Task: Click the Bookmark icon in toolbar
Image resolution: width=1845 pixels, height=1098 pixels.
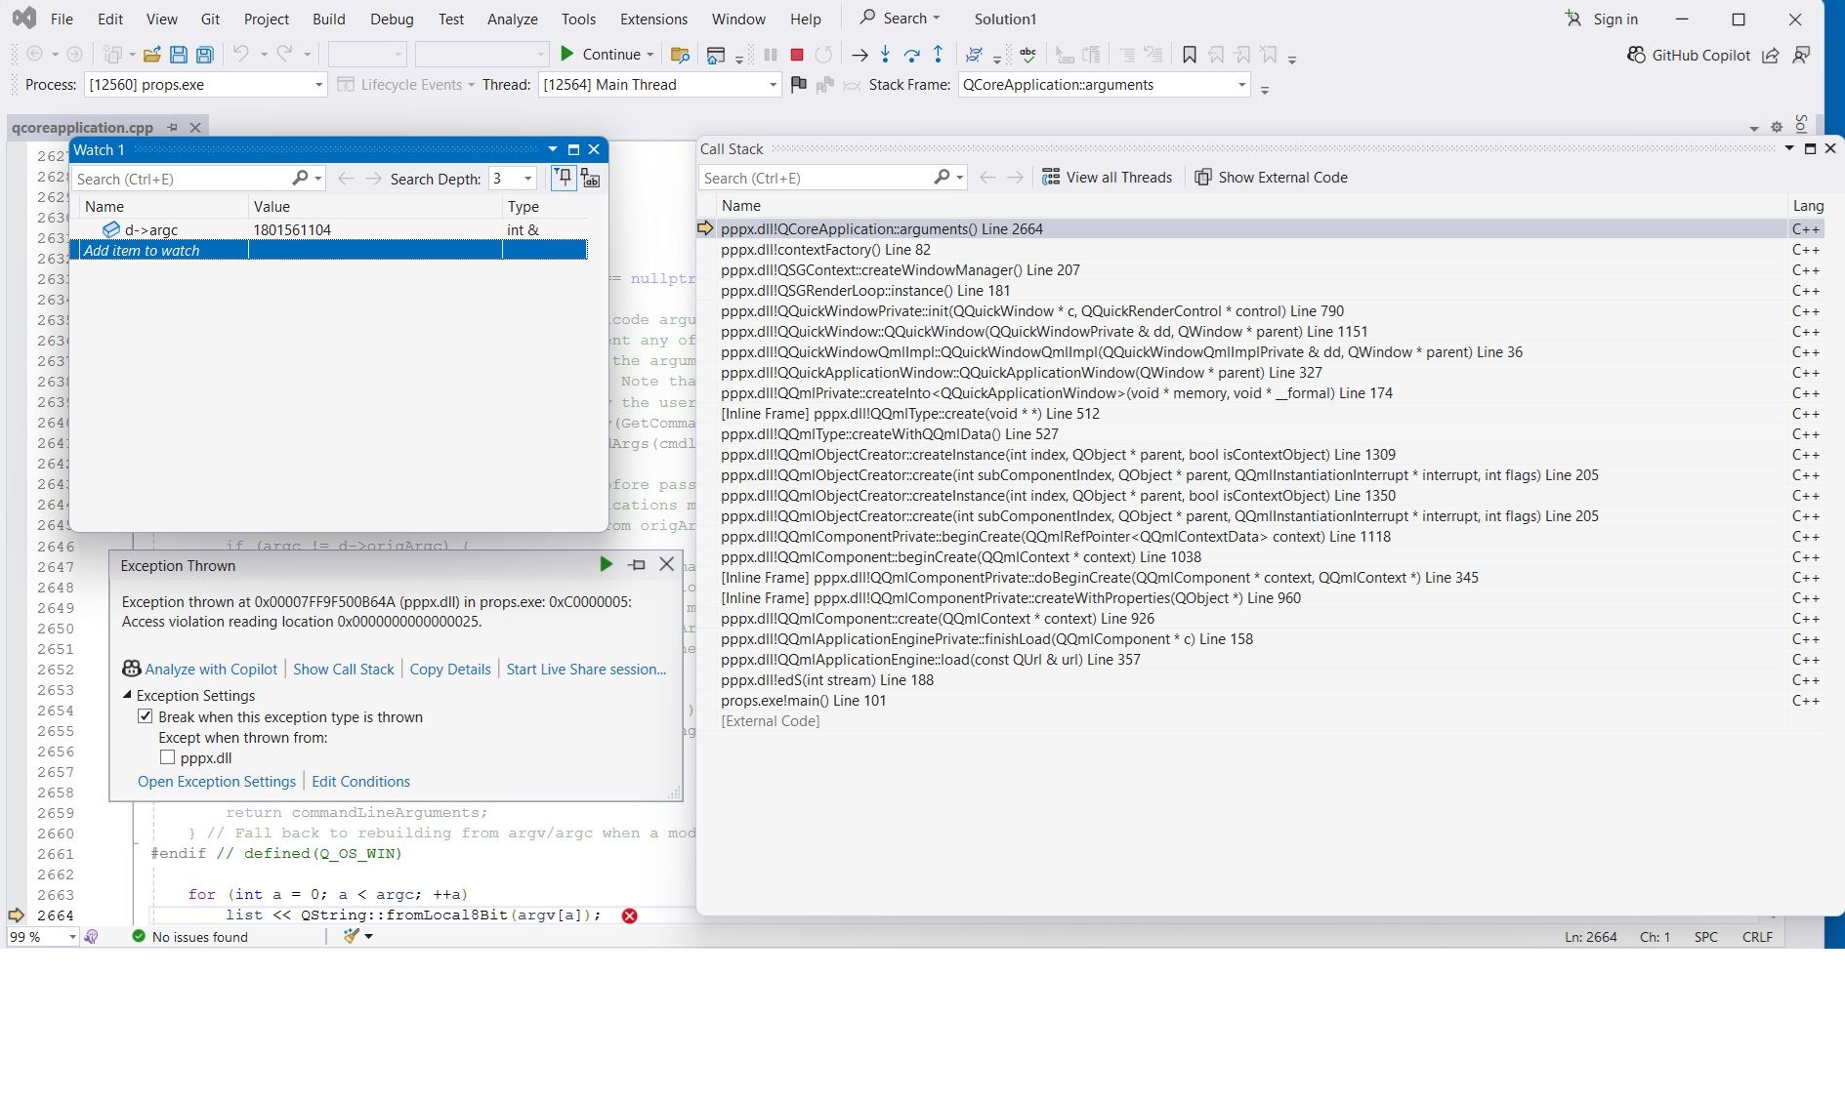Action: pos(1189,56)
